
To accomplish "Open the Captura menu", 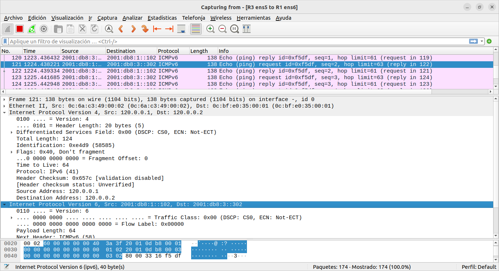I will (107, 18).
